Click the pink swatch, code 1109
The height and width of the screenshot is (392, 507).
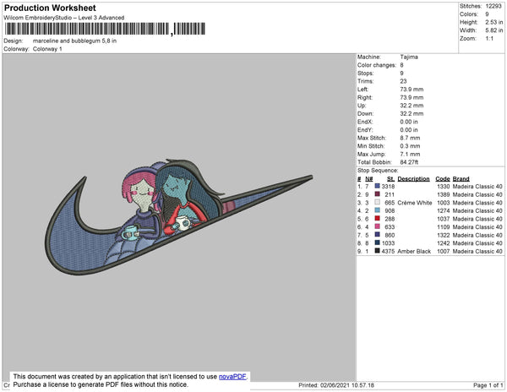(377, 226)
